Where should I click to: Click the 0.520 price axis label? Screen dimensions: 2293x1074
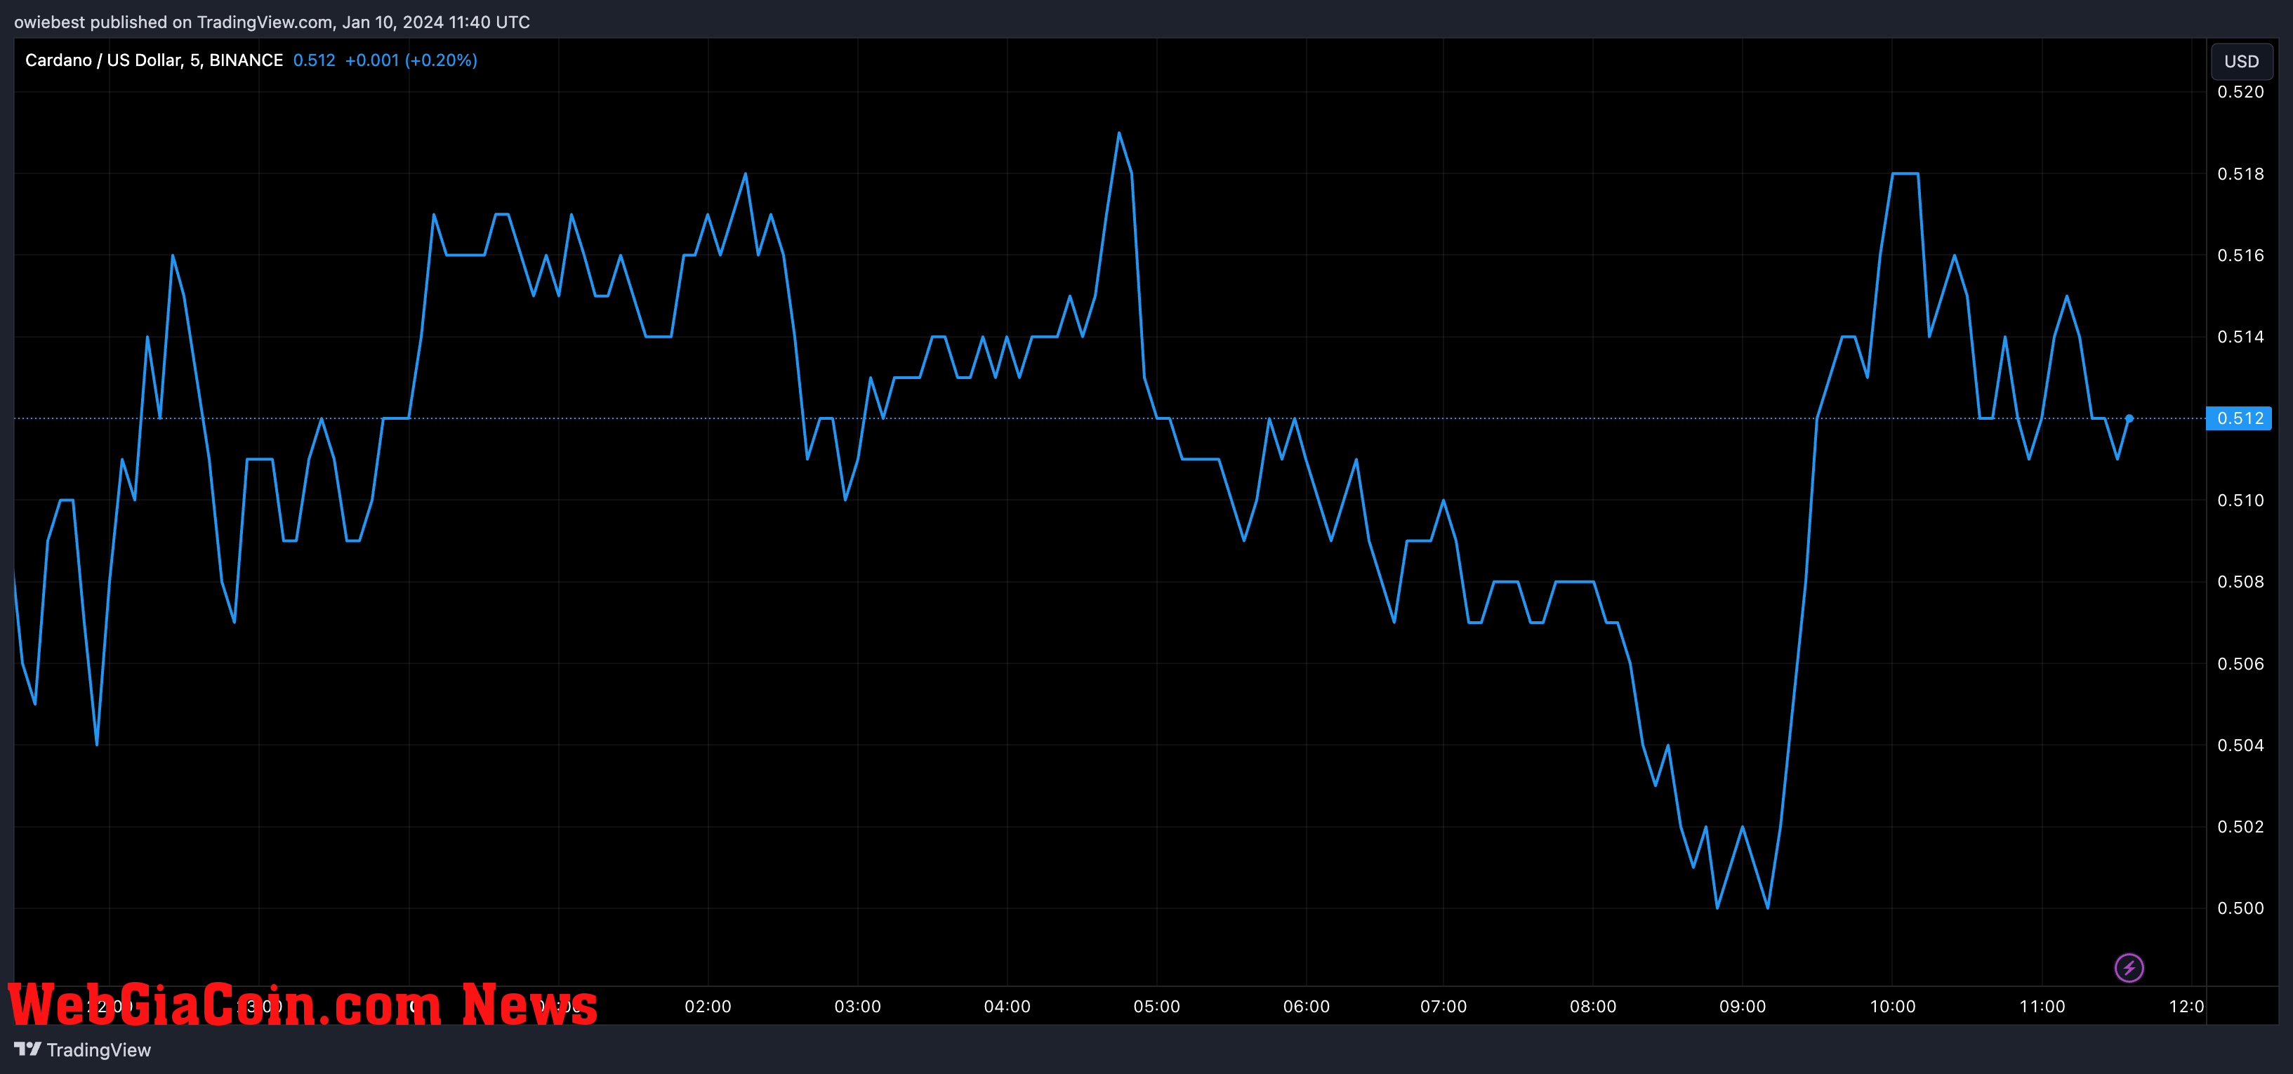pos(2240,92)
